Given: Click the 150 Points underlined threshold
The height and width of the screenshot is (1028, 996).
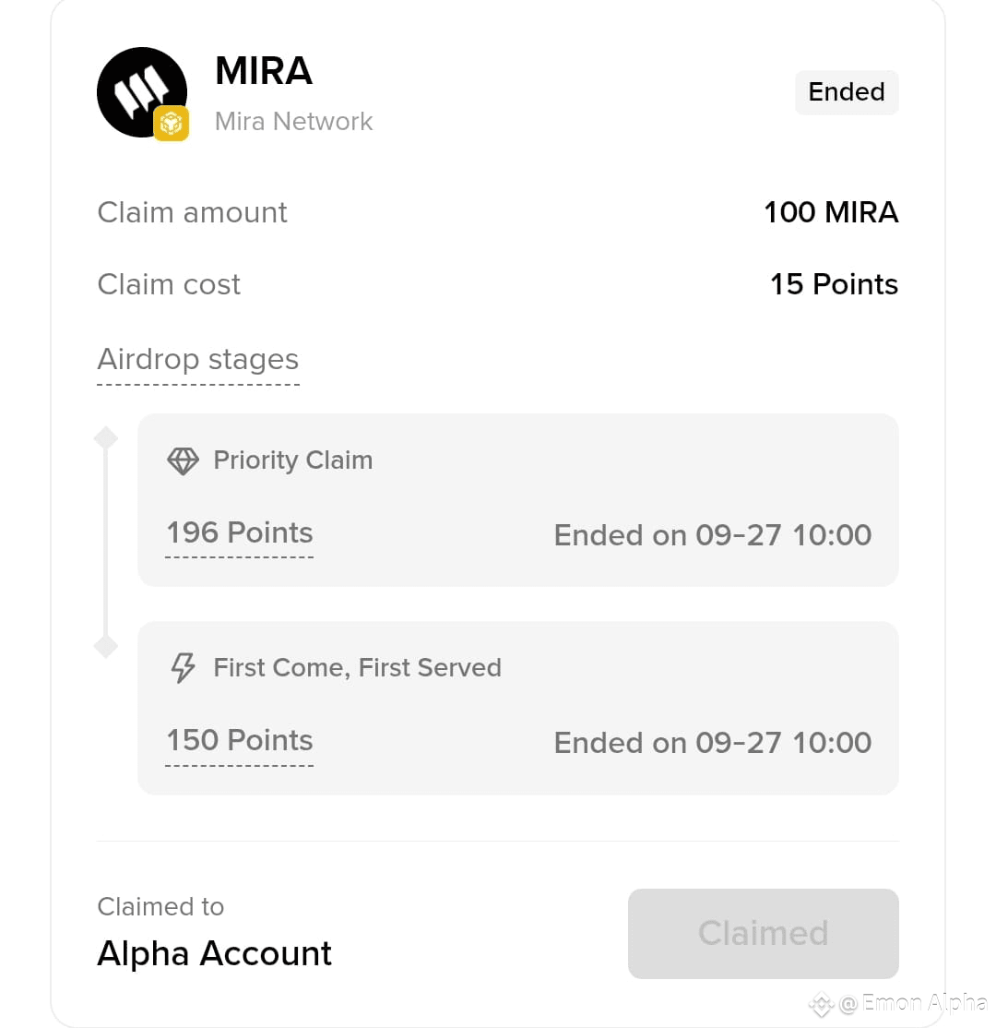Looking at the screenshot, I should click(x=240, y=741).
